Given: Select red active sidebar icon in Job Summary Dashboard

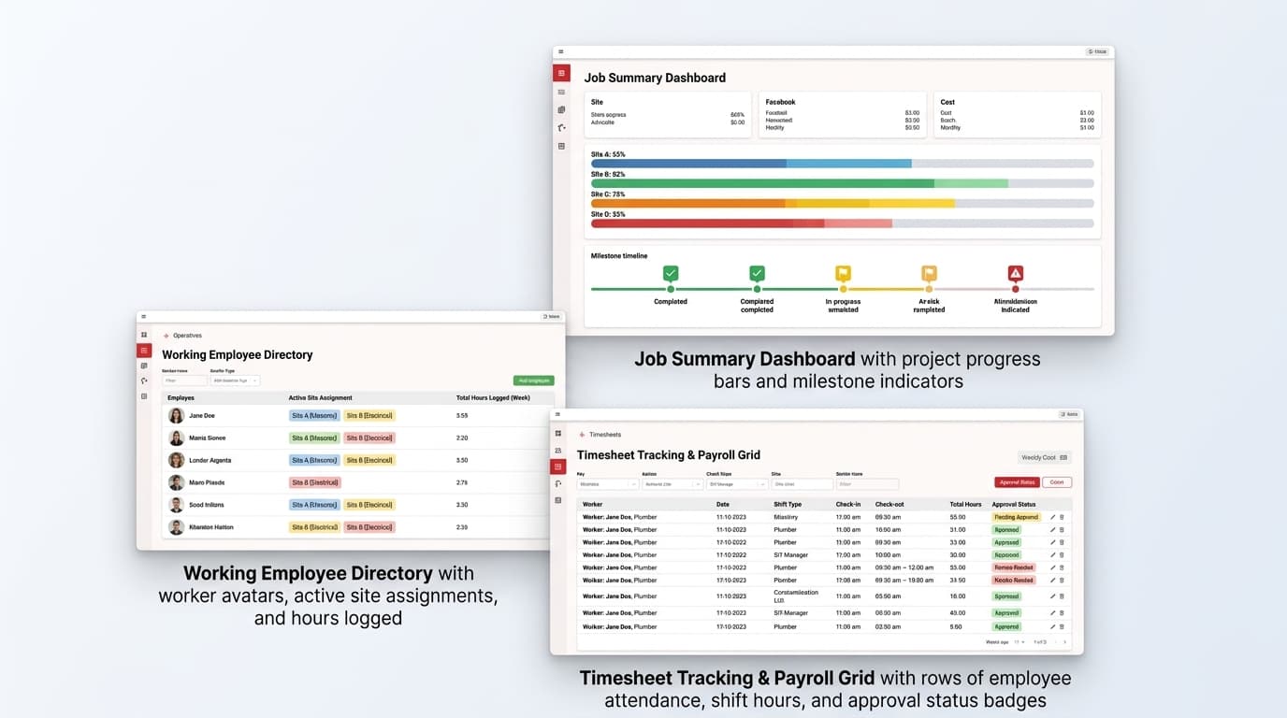Looking at the screenshot, I should 561,73.
